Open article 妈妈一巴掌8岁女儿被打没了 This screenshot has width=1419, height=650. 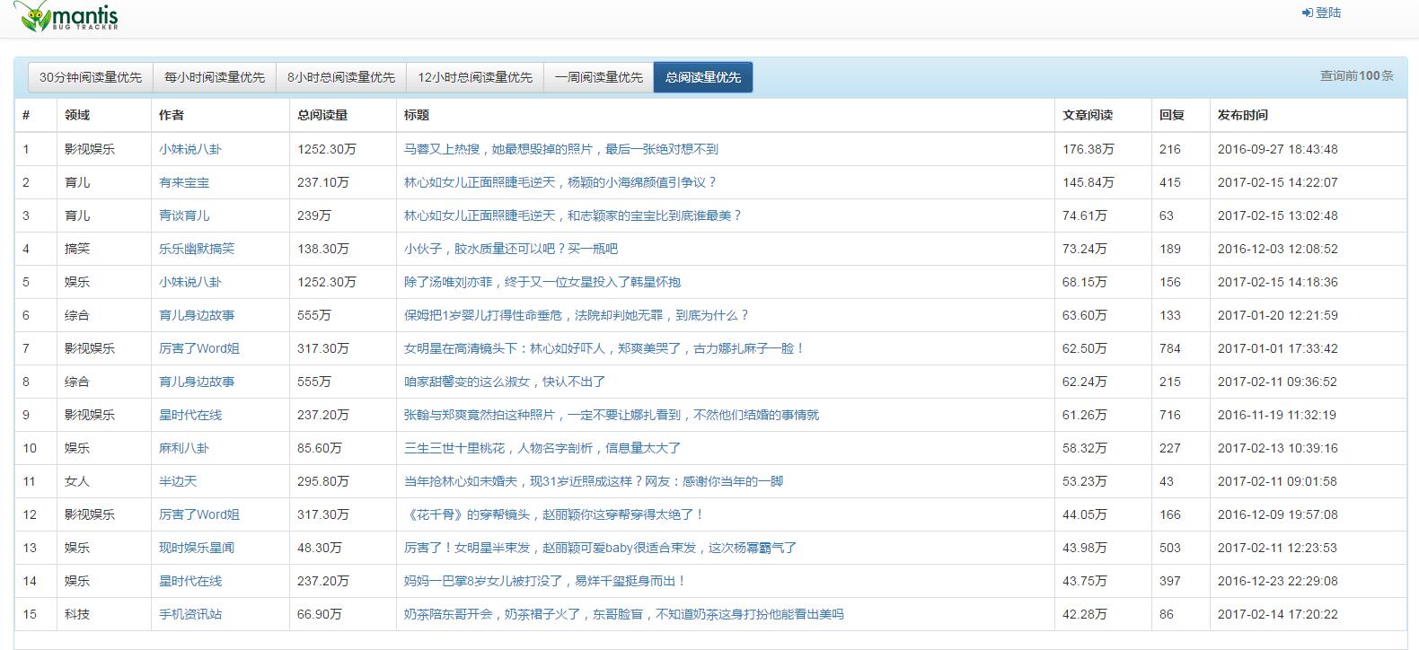[x=545, y=581]
